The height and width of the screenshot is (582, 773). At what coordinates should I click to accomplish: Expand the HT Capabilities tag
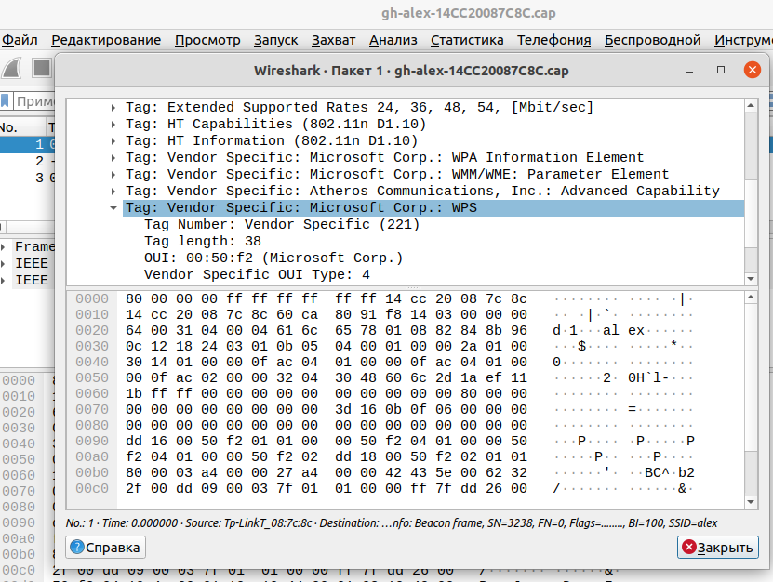113,124
